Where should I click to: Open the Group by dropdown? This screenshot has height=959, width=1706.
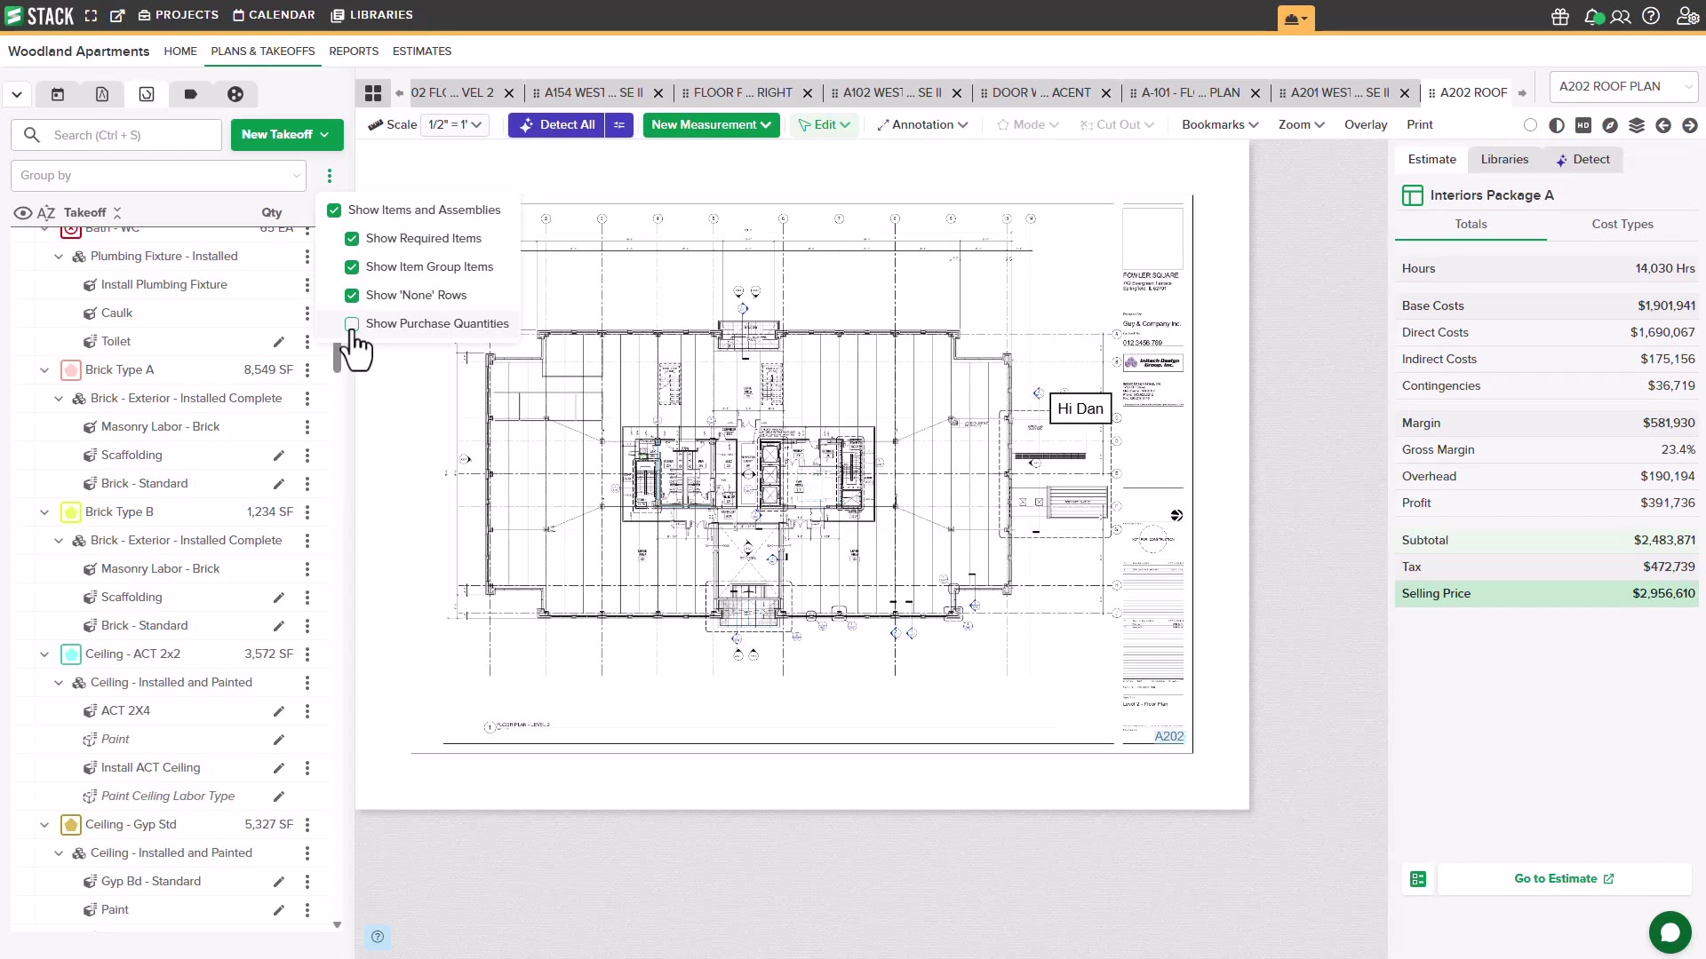(159, 176)
